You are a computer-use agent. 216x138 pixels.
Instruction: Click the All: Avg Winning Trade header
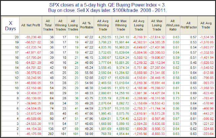pos(103,25)
